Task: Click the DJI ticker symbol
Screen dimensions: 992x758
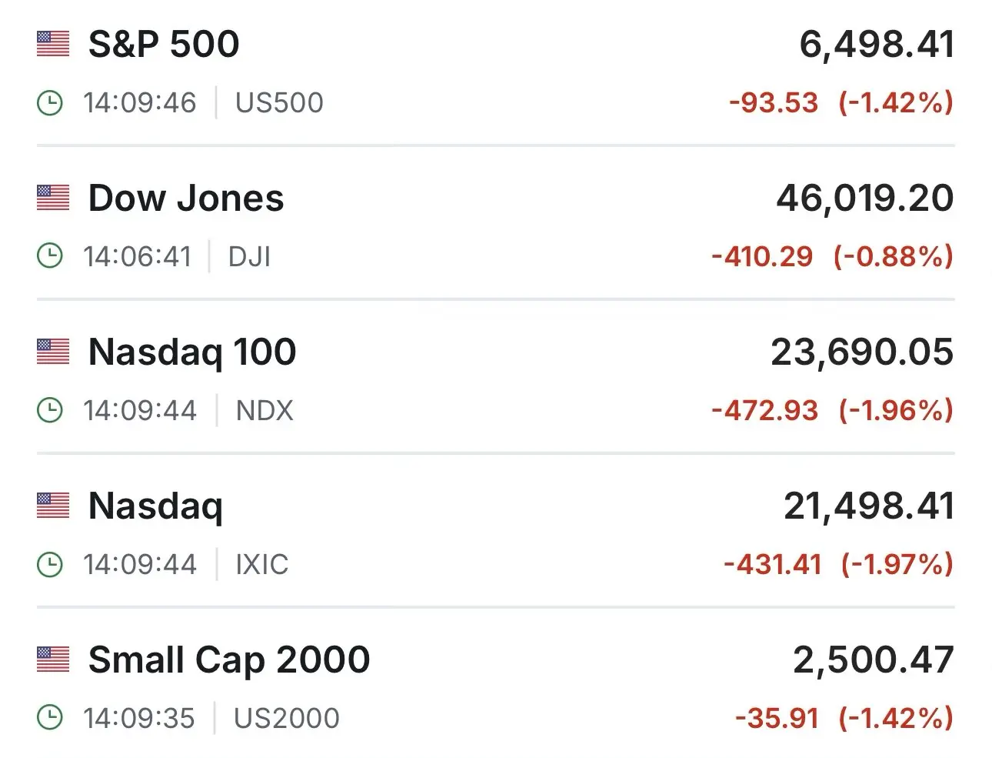Action: (x=249, y=256)
